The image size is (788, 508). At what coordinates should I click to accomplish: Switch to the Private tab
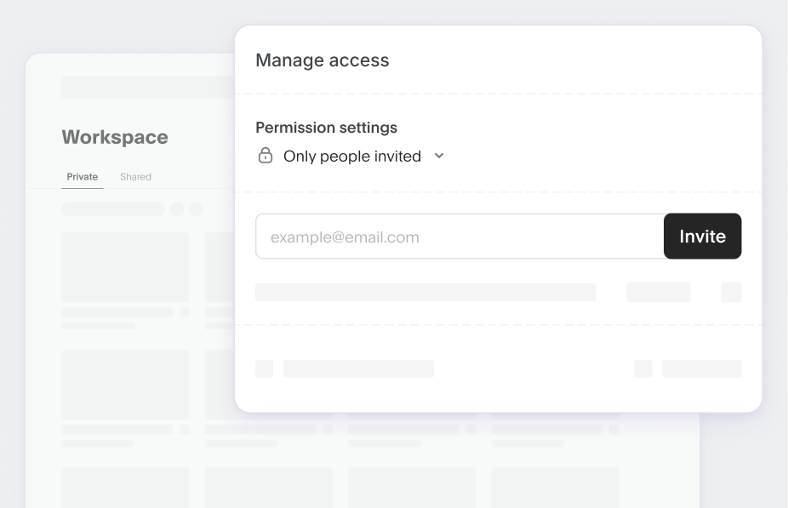click(x=82, y=176)
